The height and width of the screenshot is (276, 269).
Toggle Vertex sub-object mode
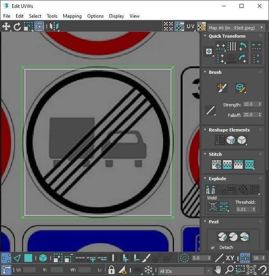click(6, 258)
